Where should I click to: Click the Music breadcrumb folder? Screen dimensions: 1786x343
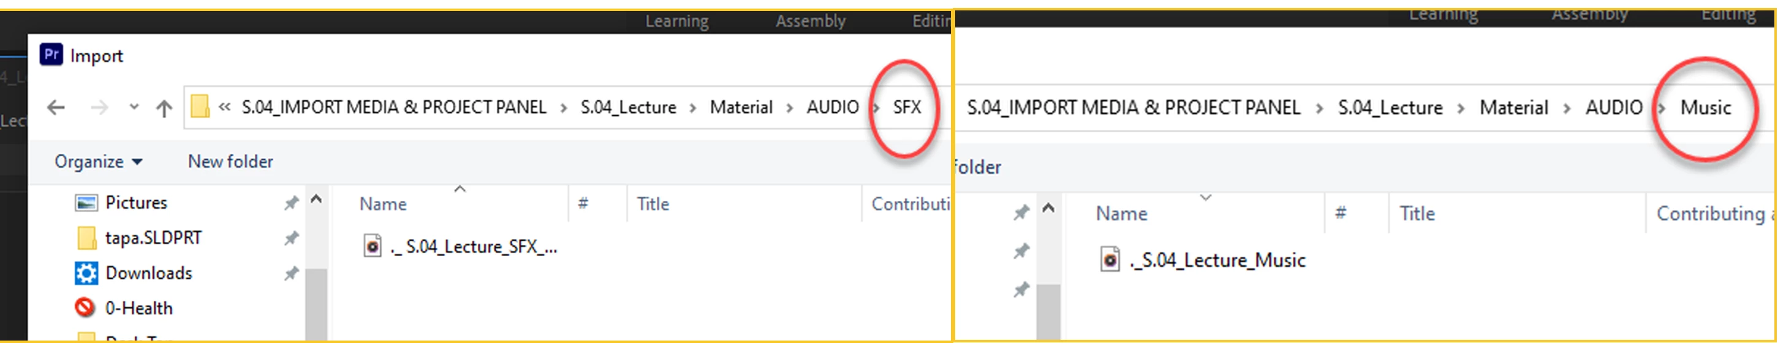point(1706,107)
